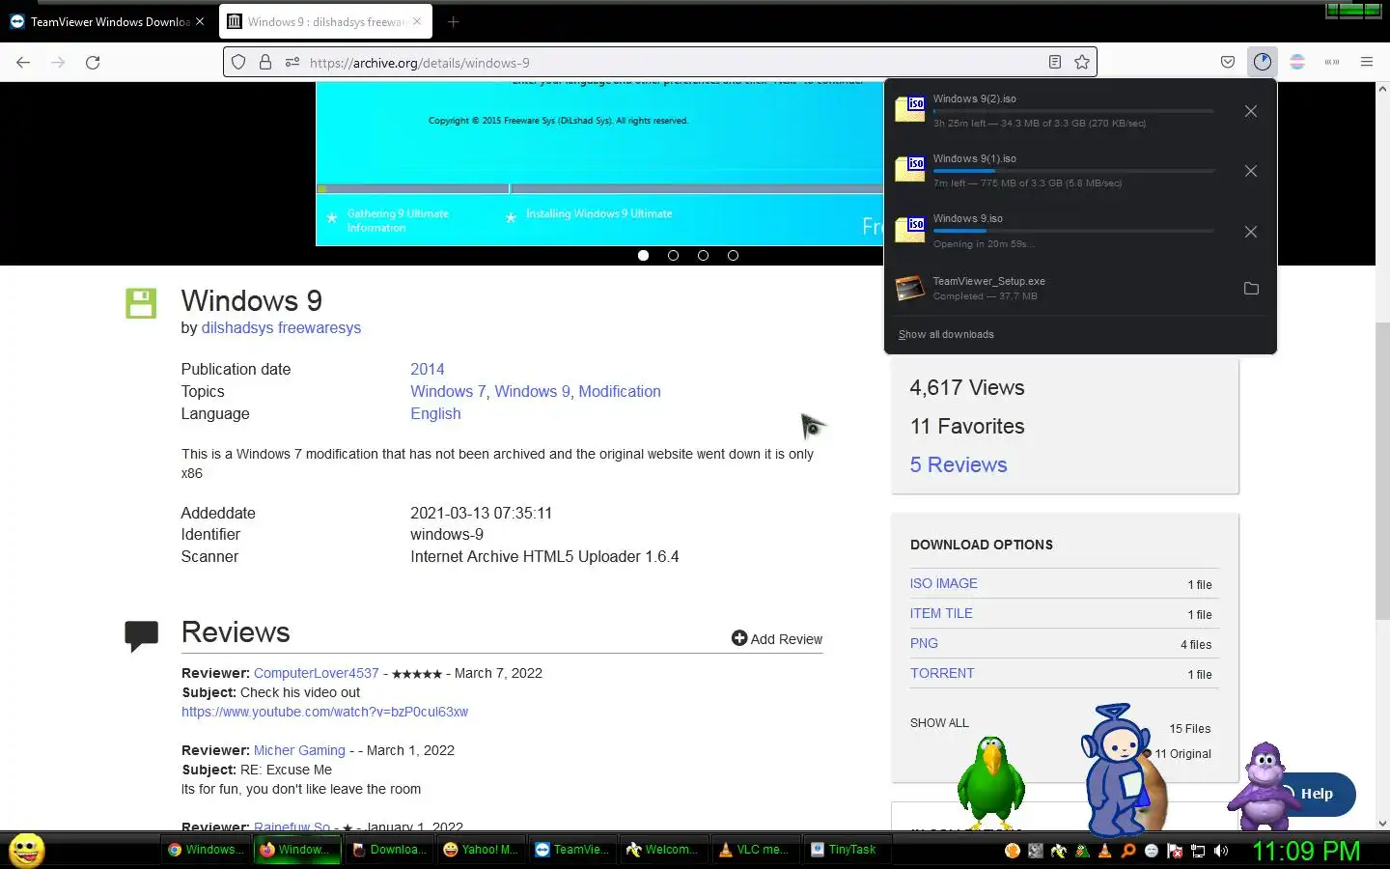Open the YouTube link in review
Viewport: 1390px width, 869px height.
click(x=324, y=712)
